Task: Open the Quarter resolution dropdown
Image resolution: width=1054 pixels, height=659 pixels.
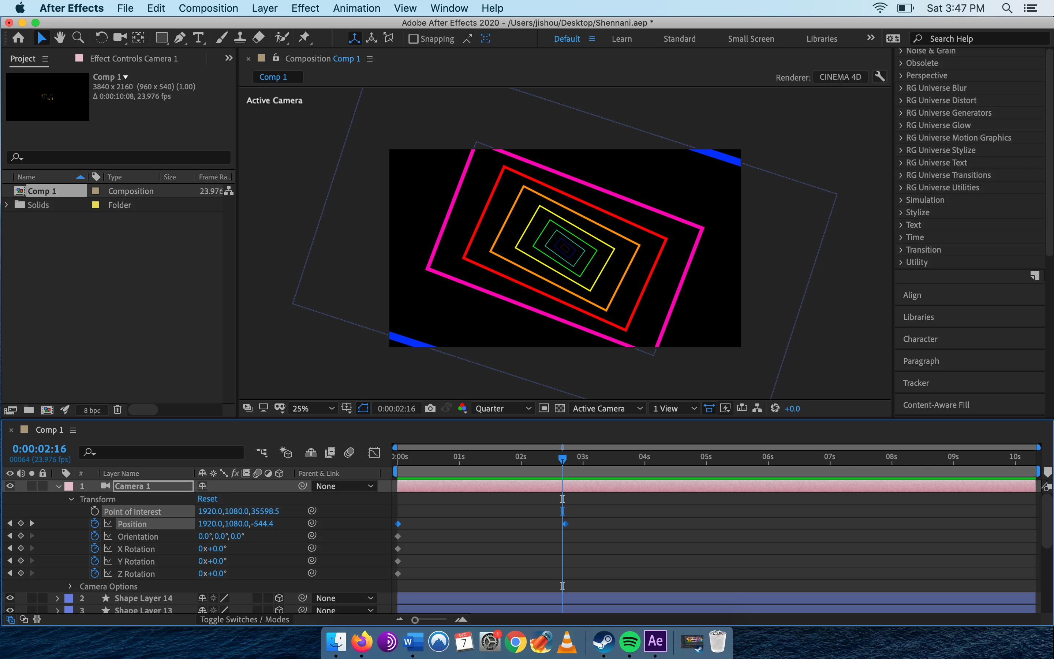Action: 503,408
